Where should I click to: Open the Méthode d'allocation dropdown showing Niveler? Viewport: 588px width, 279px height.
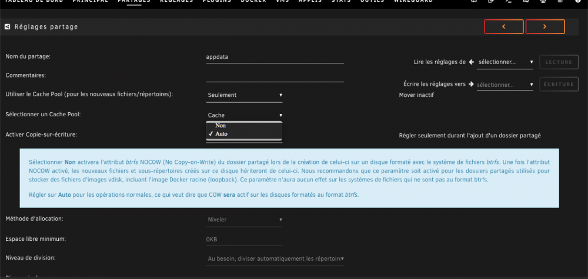click(x=245, y=220)
